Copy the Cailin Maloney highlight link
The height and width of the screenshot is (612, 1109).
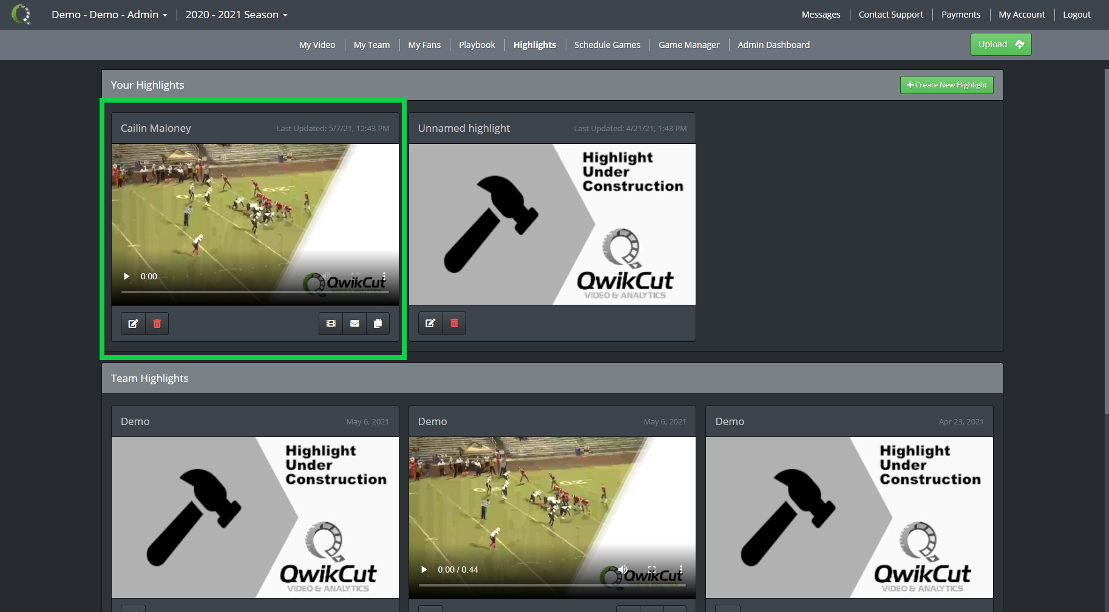coord(378,323)
